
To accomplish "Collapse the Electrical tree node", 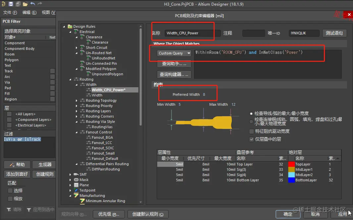I will point(70,32).
